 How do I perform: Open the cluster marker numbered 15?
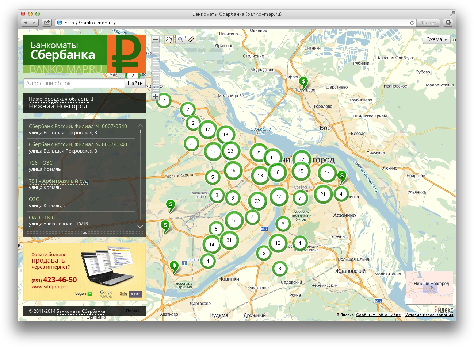coord(277,172)
